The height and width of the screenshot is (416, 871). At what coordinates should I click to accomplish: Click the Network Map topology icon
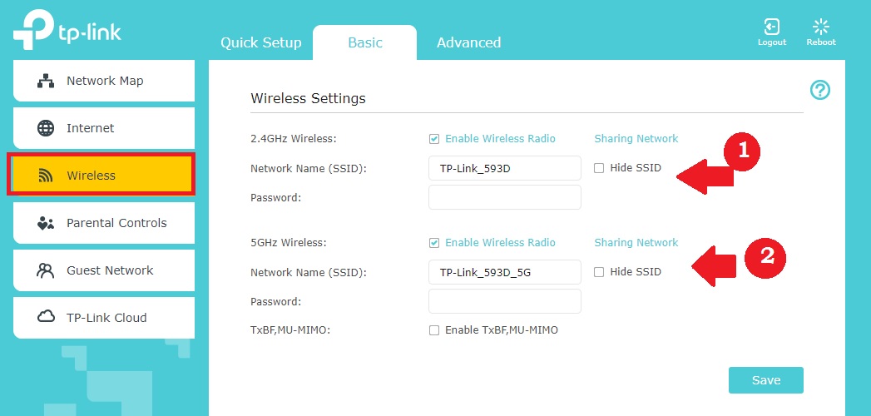pos(46,81)
